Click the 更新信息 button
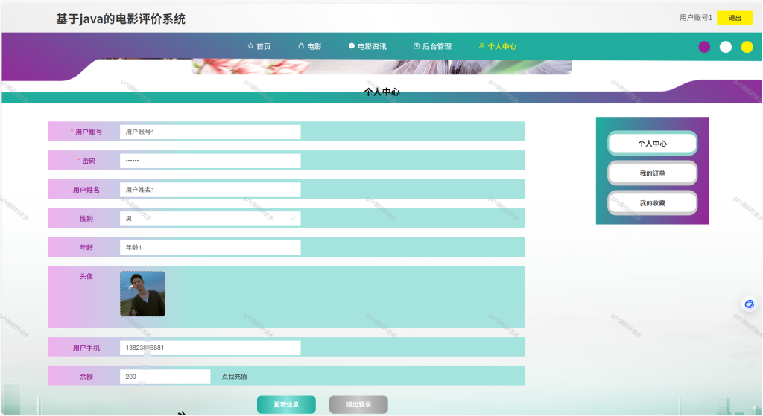763x416 pixels. point(286,404)
